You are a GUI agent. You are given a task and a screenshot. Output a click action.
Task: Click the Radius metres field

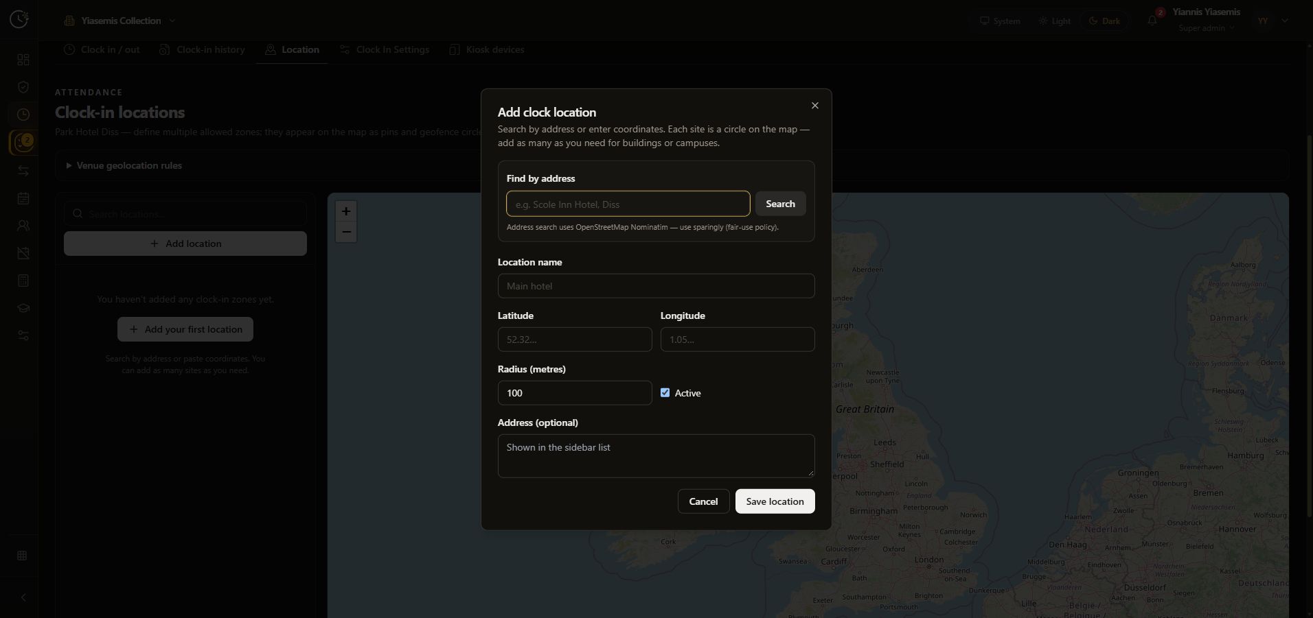(x=574, y=393)
